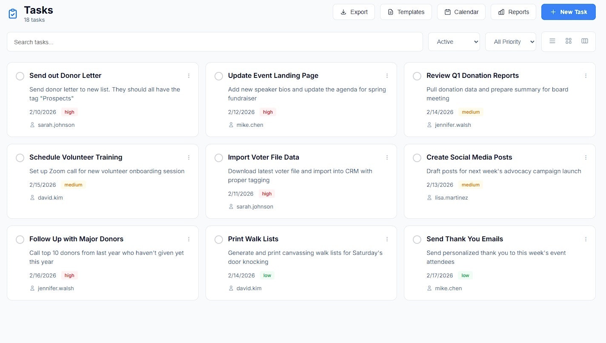Image resolution: width=606 pixels, height=343 pixels.
Task: Mark Send Thank You Emails as complete
Action: tap(417, 240)
